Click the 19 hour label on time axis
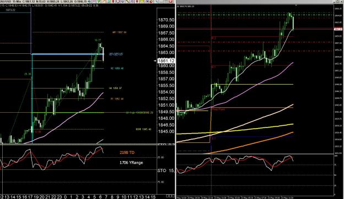The image size is (344, 199). click(36, 197)
